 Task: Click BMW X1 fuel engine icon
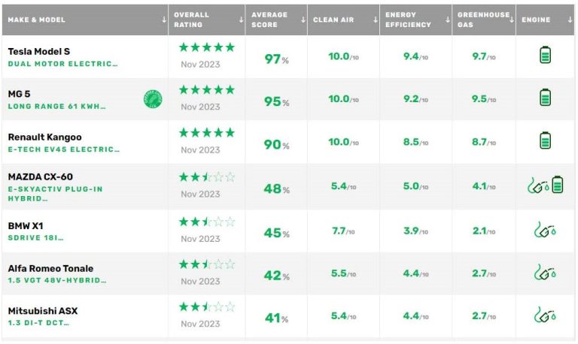(545, 229)
